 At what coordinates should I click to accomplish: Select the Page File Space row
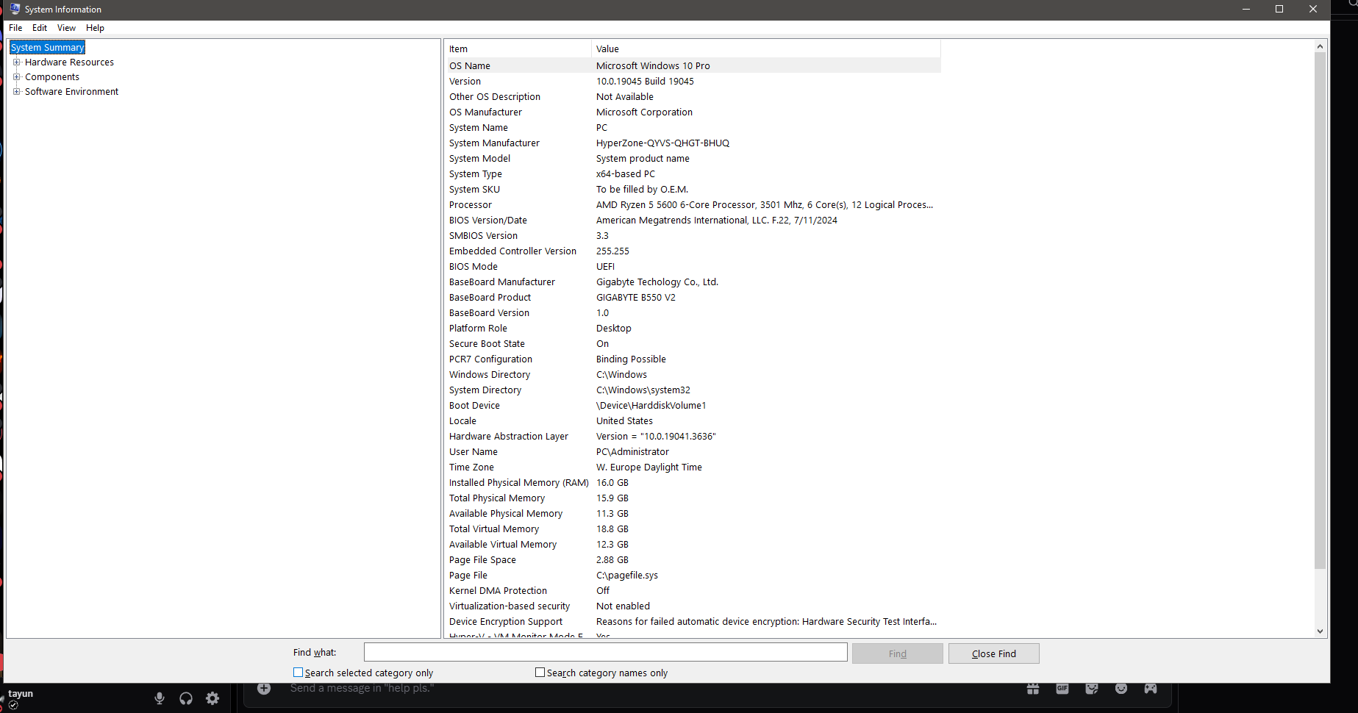tap(693, 560)
